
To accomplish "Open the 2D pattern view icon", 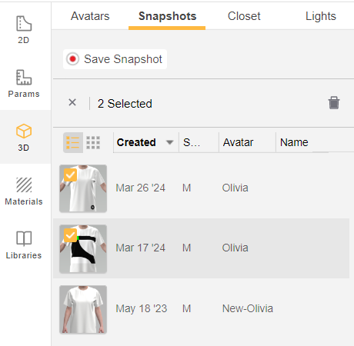I will (24, 24).
